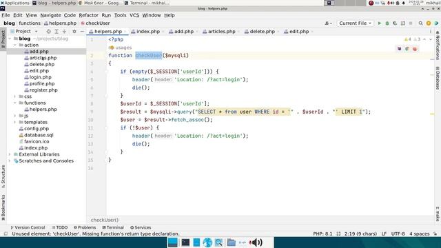Screen dimensions: 441x248
Task: Click the Stop process square icon
Action: pos(411,23)
